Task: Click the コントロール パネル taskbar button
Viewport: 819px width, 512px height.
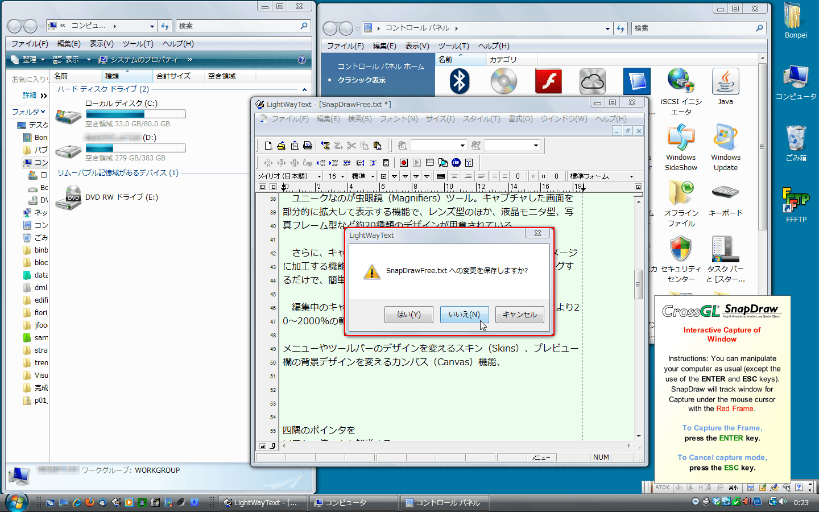Action: click(444, 503)
